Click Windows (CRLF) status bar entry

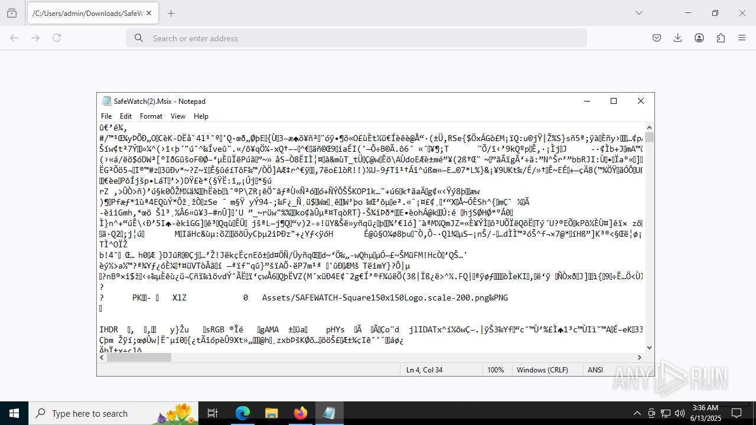click(542, 370)
